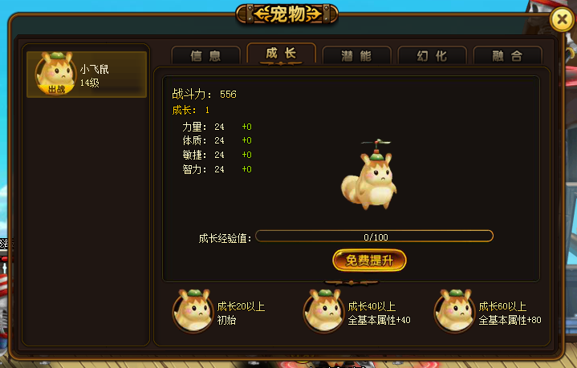Close the 宠物 pet window

click(x=562, y=19)
